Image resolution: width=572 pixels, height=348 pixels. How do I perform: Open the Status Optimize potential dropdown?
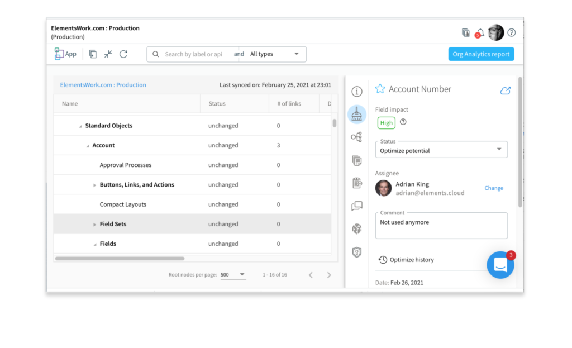click(x=441, y=150)
